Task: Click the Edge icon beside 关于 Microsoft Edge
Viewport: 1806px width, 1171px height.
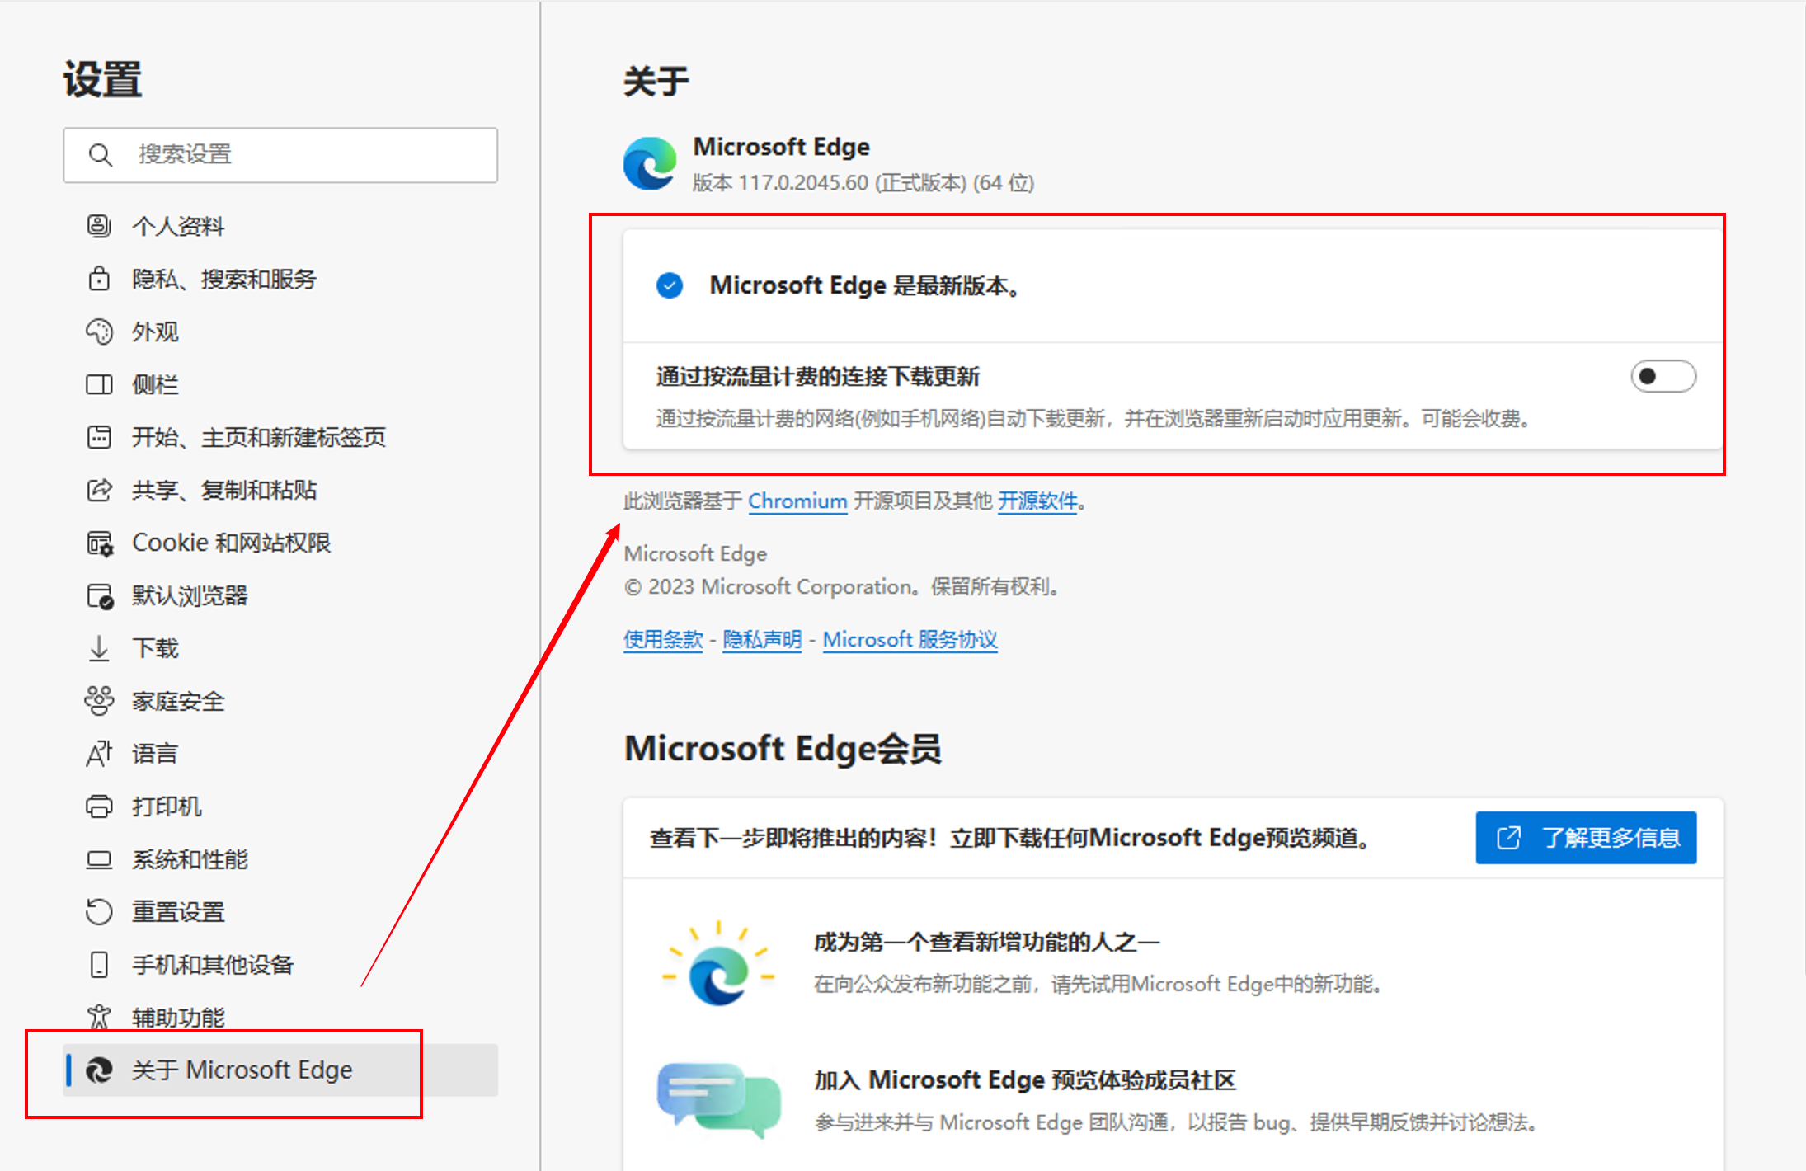Action: [100, 1070]
